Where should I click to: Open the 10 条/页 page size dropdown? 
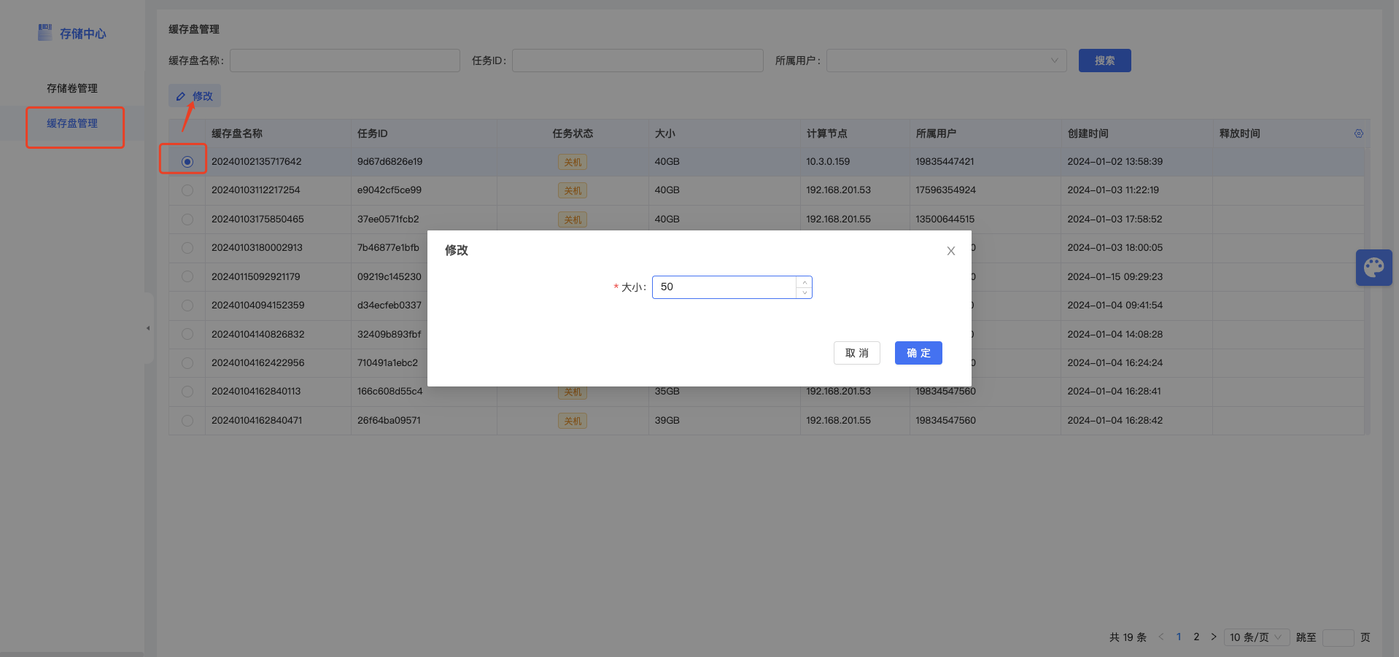[x=1257, y=637]
